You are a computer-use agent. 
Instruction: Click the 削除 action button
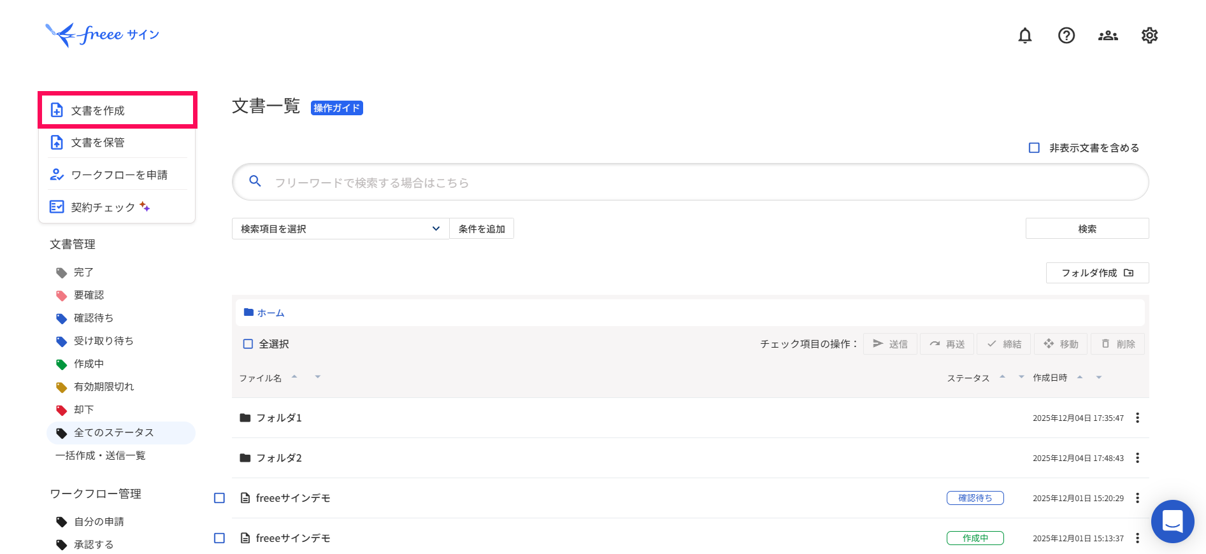tap(1118, 344)
